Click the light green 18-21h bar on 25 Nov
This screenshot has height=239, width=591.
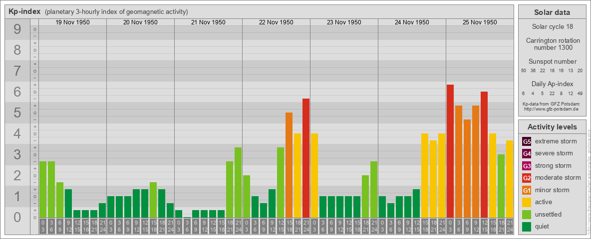point(501,186)
